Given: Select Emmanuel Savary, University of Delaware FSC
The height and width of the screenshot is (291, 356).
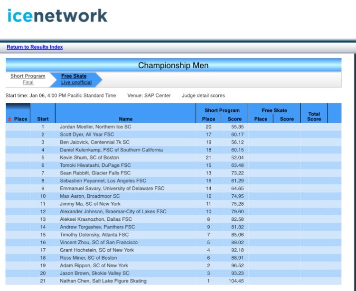Looking at the screenshot, I should click(x=112, y=188).
